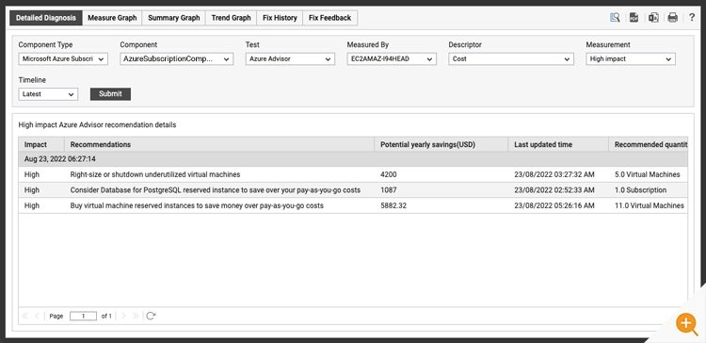Print the detailed diagnosis

pos(673,18)
